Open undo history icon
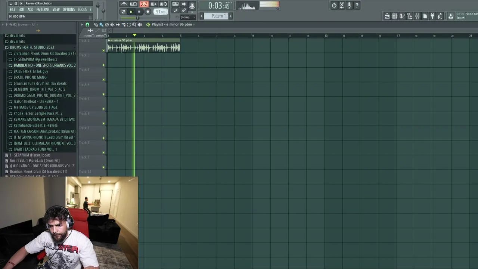Image resolution: width=478 pixels, height=269 pixels. pos(334,5)
